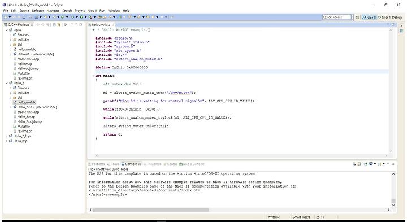
Task: Switch to Nios II Debug perspective
Action: click(390, 17)
